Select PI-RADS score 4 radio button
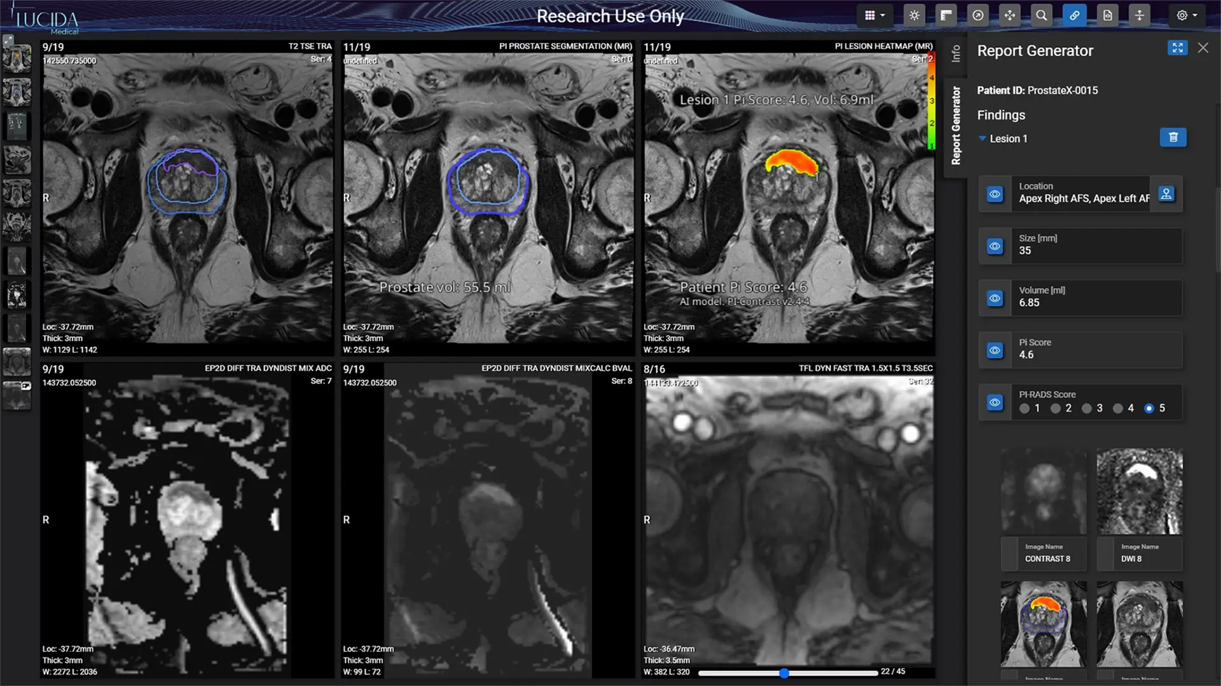This screenshot has height=686, width=1221. (1118, 408)
